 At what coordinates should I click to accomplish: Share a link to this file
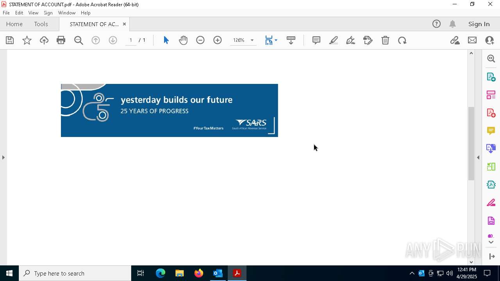point(455,40)
